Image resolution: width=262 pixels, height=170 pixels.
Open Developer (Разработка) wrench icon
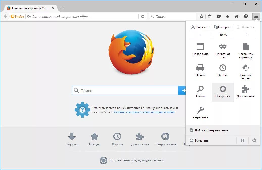click(200, 110)
